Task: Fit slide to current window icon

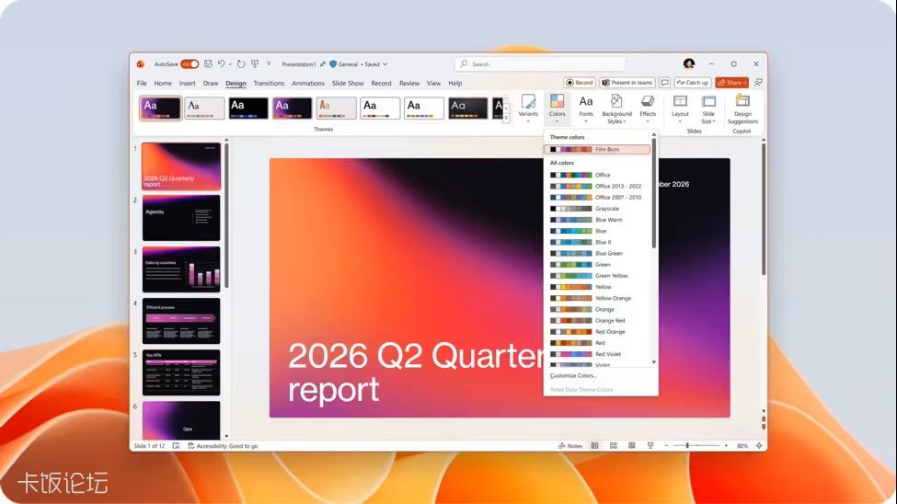Action: point(759,446)
